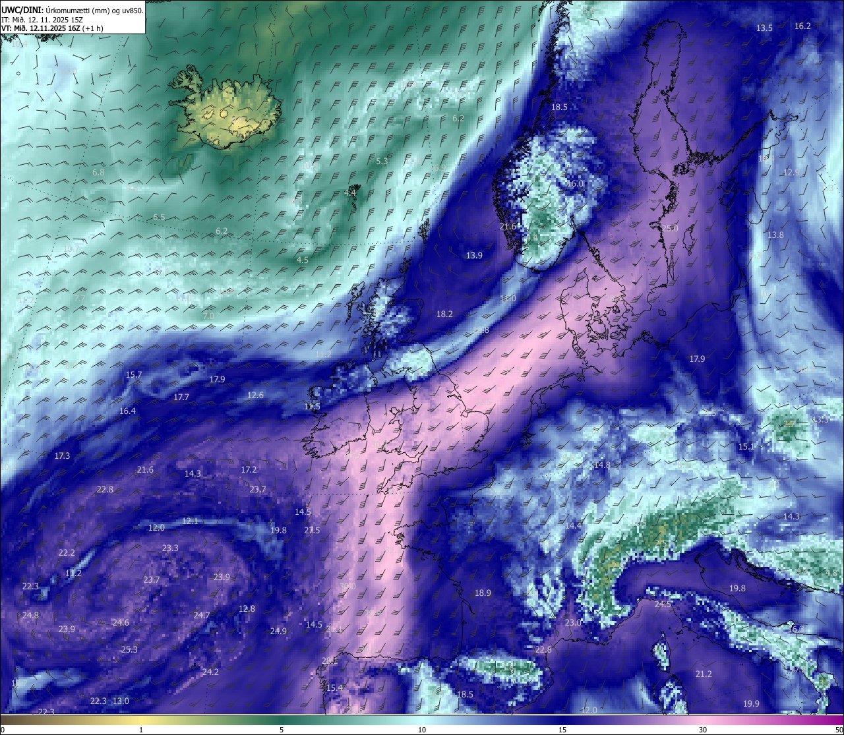The height and width of the screenshot is (735, 844).
Task: Click the colorbar tick label '10'
Action: 422,730
